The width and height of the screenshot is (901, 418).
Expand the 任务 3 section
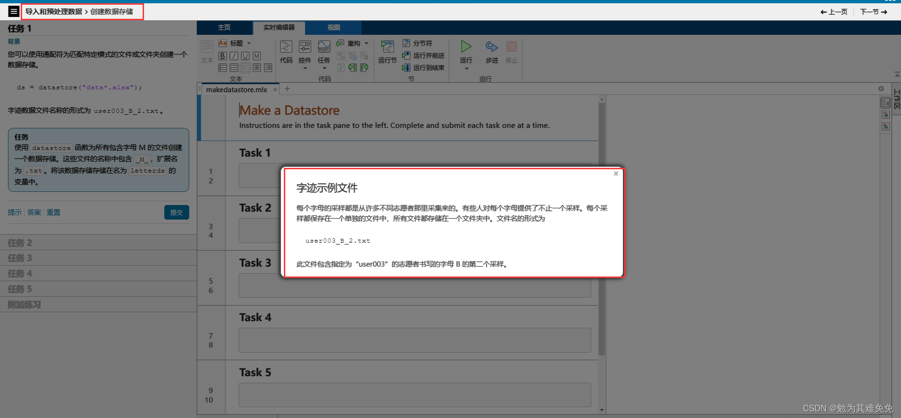(98, 258)
